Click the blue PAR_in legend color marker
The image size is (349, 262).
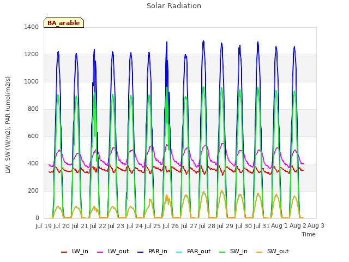(141, 252)
